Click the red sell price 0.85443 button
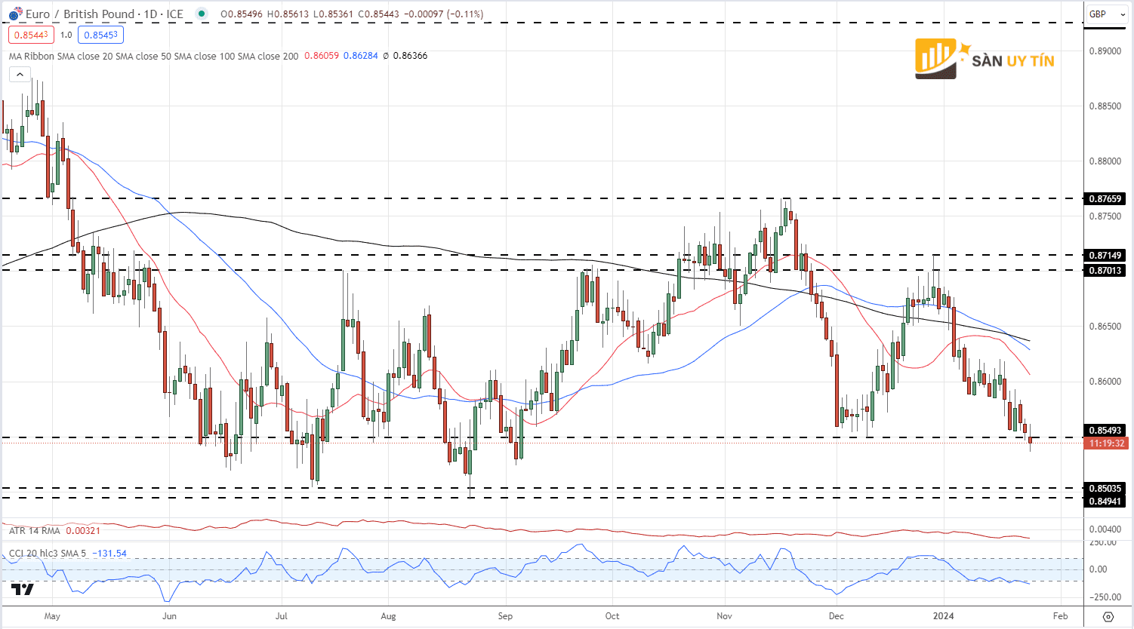Screen dimensions: 1134x629 [31, 35]
